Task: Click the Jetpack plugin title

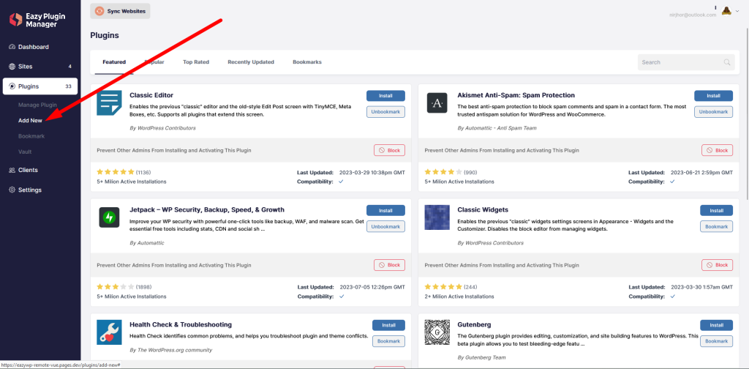Action: 207,210
